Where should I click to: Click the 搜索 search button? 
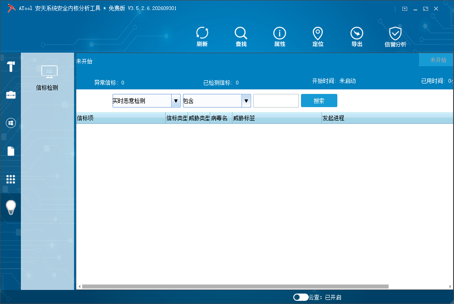click(319, 101)
